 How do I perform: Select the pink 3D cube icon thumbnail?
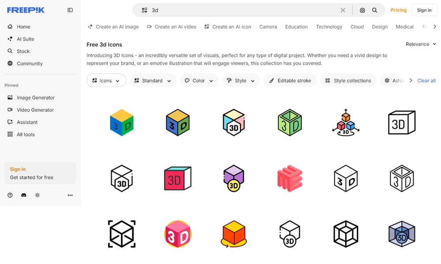[178, 178]
